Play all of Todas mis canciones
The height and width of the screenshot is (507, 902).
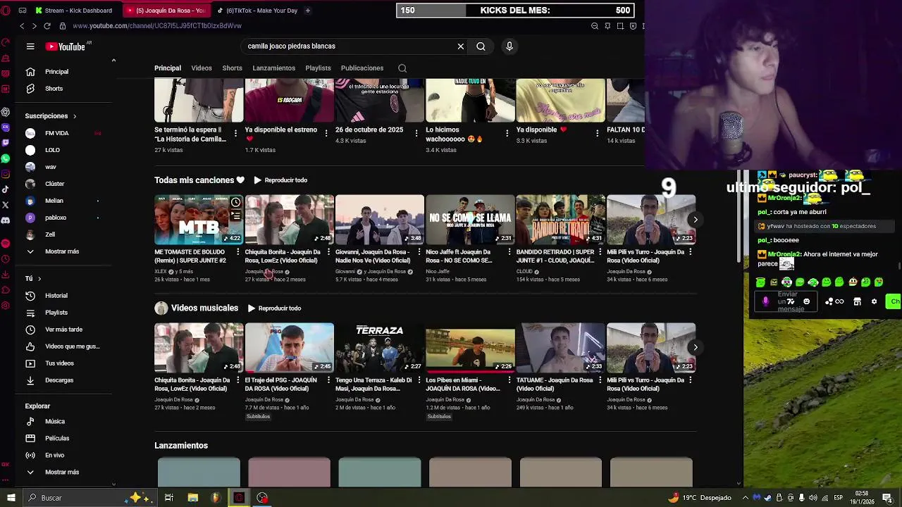click(280, 180)
